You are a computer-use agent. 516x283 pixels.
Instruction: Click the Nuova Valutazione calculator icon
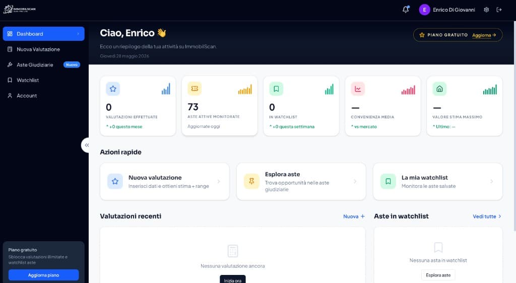click(10, 49)
